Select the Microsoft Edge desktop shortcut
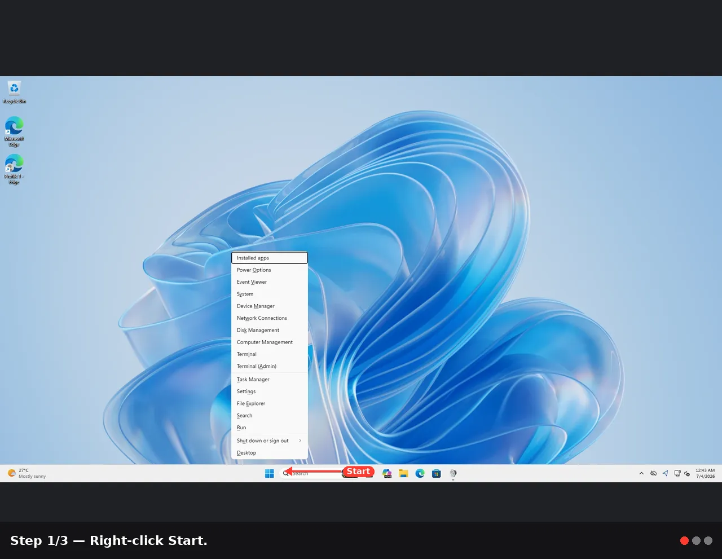The image size is (722, 559). [14, 132]
